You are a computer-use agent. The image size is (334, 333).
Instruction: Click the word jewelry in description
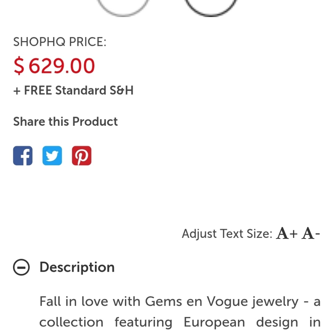coord(275,302)
